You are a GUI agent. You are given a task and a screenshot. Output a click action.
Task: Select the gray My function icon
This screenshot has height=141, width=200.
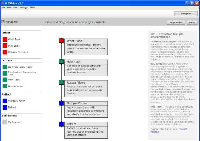click(x=5, y=122)
